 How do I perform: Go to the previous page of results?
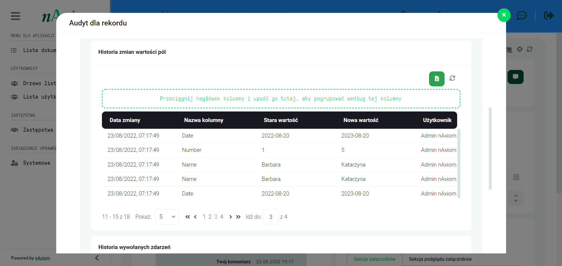coord(195,217)
